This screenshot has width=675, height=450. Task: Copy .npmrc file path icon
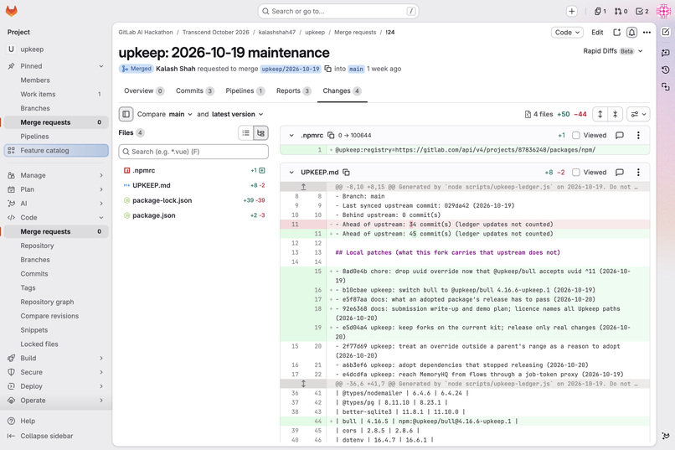[x=331, y=135]
